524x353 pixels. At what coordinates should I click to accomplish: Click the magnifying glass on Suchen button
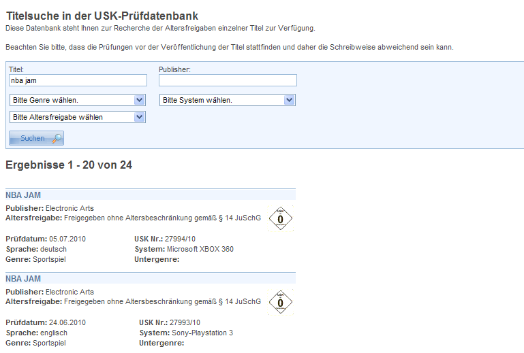(x=57, y=139)
